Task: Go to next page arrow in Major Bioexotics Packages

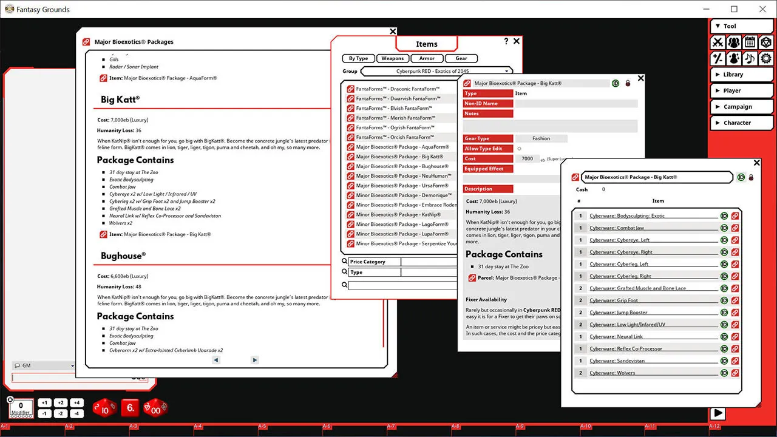Action: click(254, 360)
